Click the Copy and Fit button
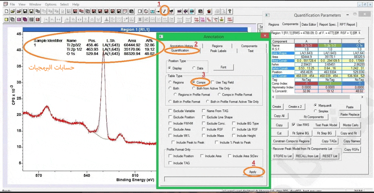Image resolution: width=374 pixels, height=193 pixels. (348, 133)
